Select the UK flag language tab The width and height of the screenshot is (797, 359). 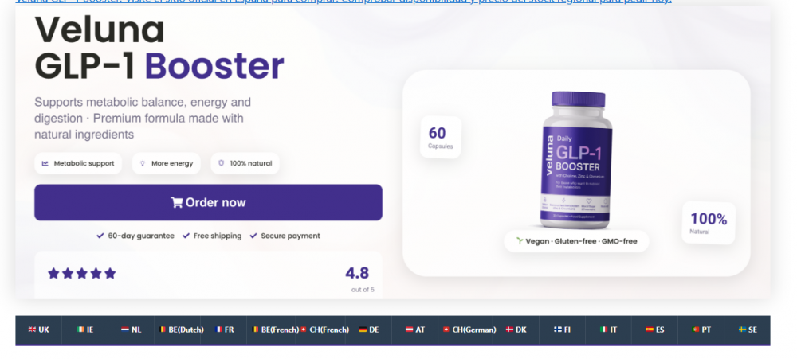tap(38, 330)
